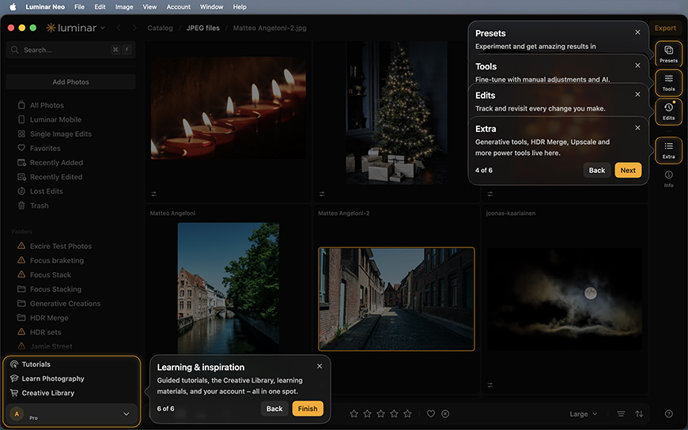Rate the photo five stars
Viewport: 688px width, 430px height.
coord(407,413)
